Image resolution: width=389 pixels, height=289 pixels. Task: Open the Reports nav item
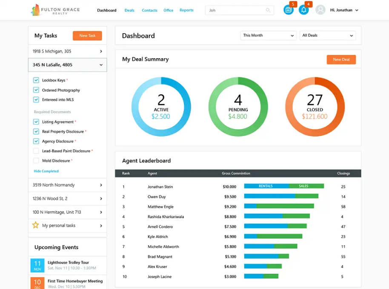click(x=186, y=10)
